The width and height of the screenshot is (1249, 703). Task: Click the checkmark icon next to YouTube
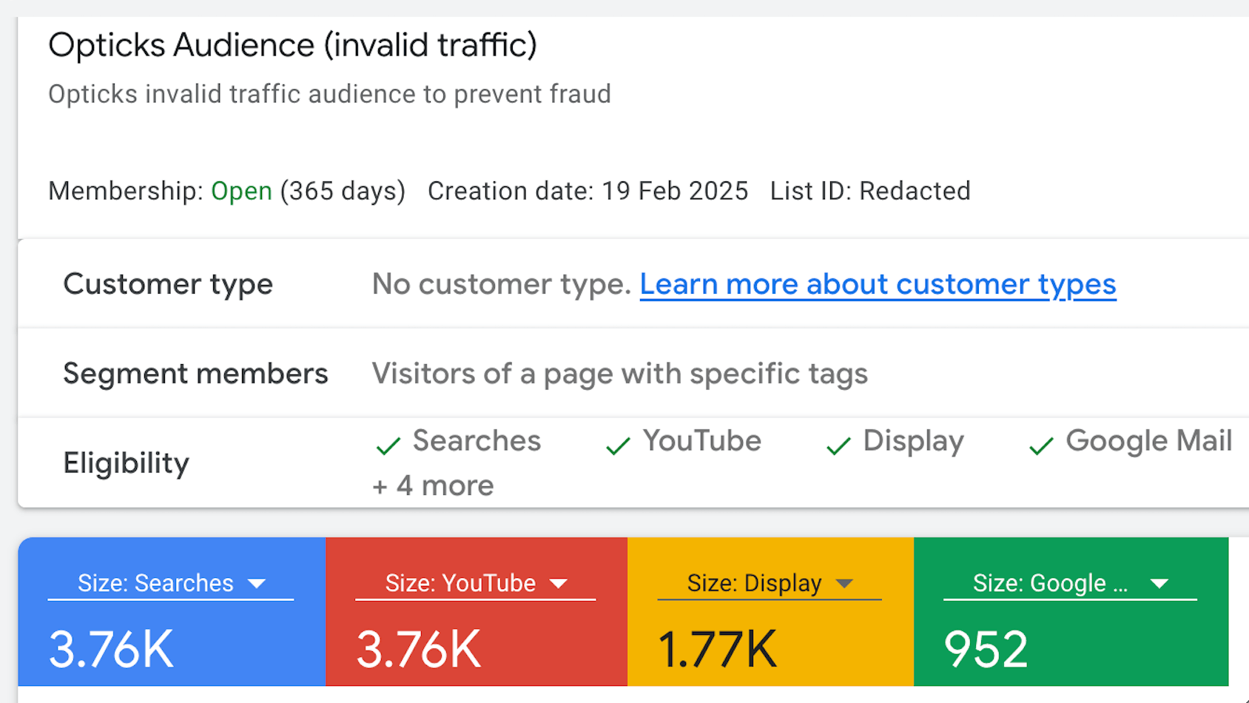pyautogui.click(x=618, y=445)
